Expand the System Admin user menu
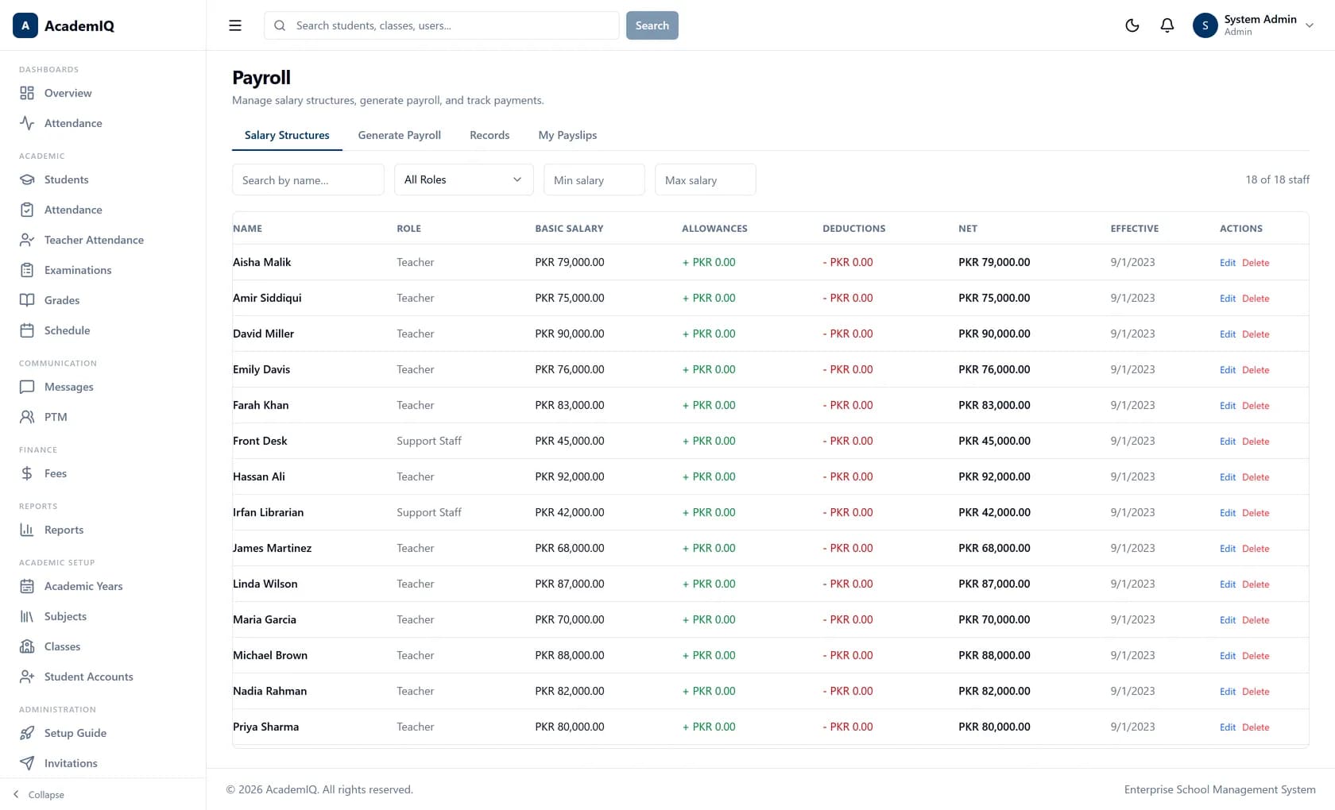 pyautogui.click(x=1253, y=25)
